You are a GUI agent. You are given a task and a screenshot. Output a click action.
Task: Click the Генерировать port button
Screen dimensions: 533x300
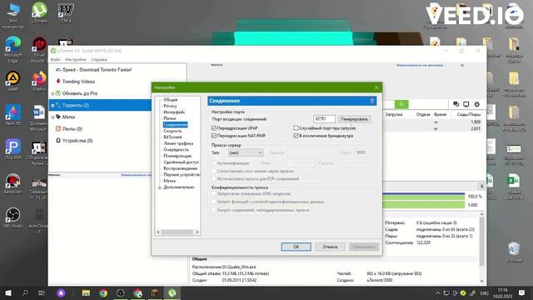(354, 119)
